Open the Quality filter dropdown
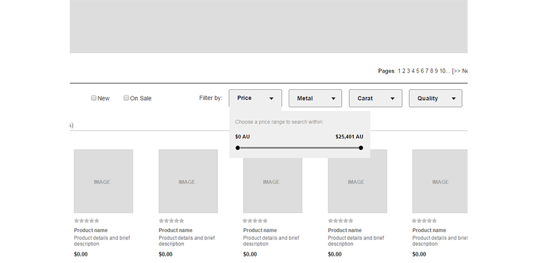The height and width of the screenshot is (263, 538). pyautogui.click(x=436, y=98)
